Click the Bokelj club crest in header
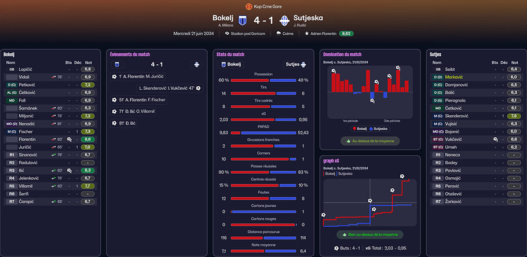 click(242, 20)
